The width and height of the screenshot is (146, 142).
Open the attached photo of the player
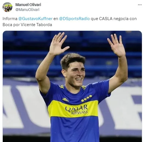72,86
